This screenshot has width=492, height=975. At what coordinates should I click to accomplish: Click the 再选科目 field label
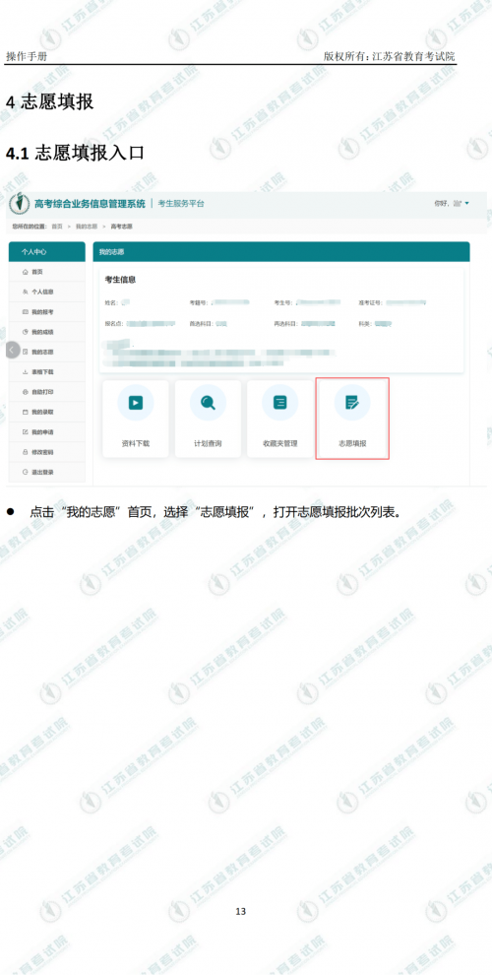(x=287, y=324)
